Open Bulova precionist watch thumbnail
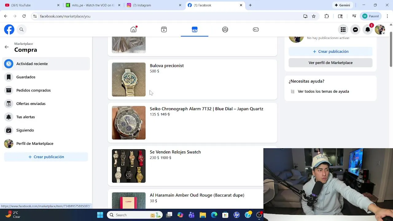Image resolution: width=393 pixels, height=221 pixels. click(x=129, y=79)
